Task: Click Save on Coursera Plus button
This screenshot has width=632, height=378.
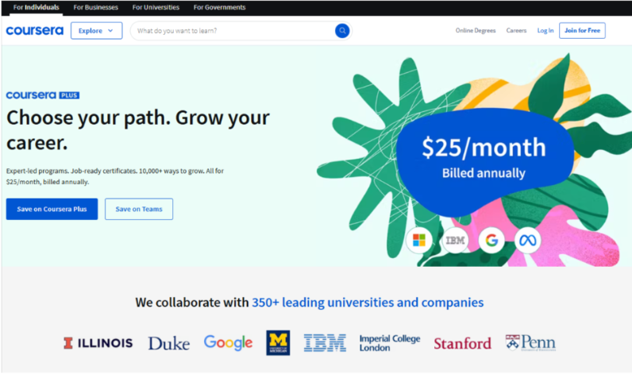Action: pos(52,209)
